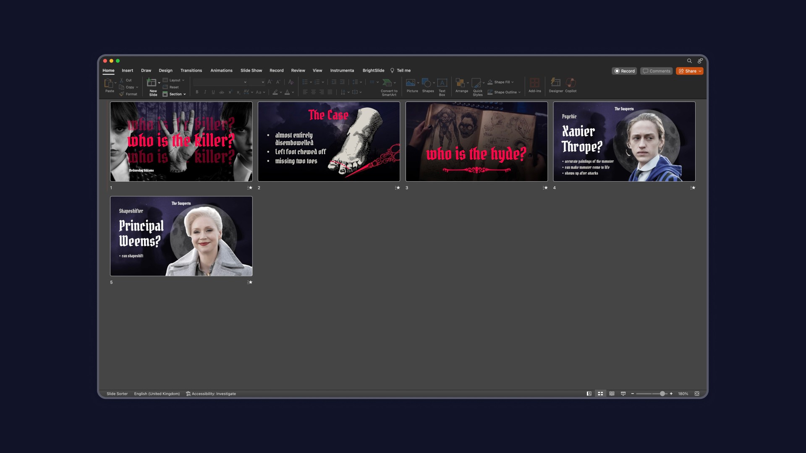Toggle the Comments pane
The height and width of the screenshot is (453, 806).
(657, 71)
